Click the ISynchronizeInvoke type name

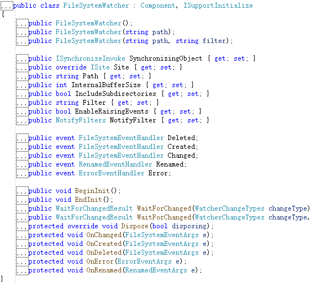[90, 58]
